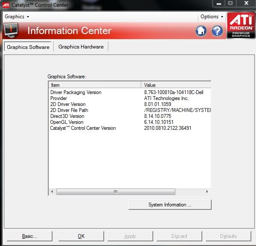Select the OpenGL Version row

[130, 122]
